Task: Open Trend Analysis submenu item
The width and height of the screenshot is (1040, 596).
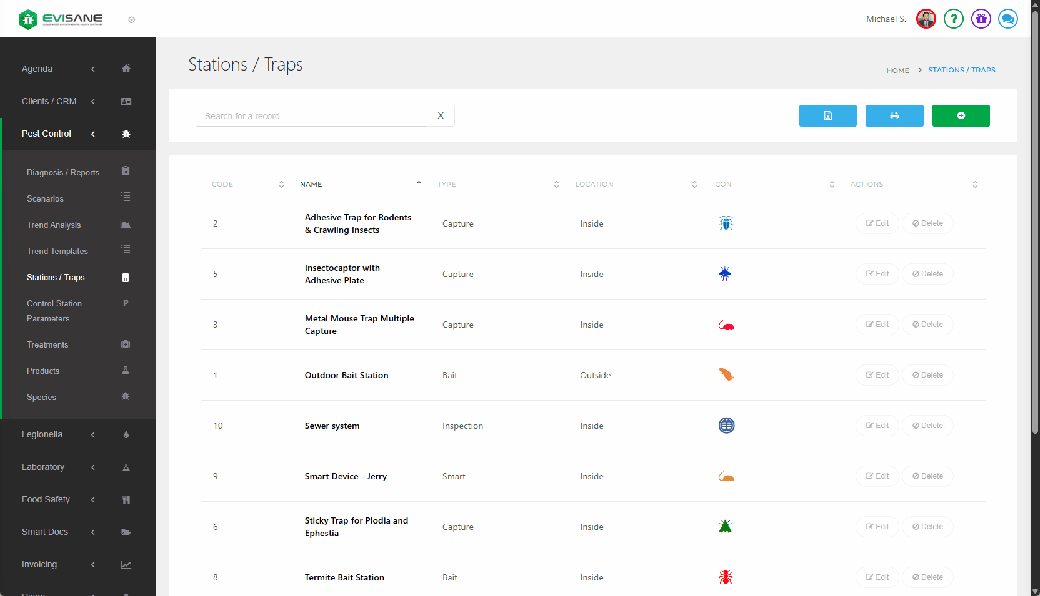Action: pyautogui.click(x=54, y=225)
